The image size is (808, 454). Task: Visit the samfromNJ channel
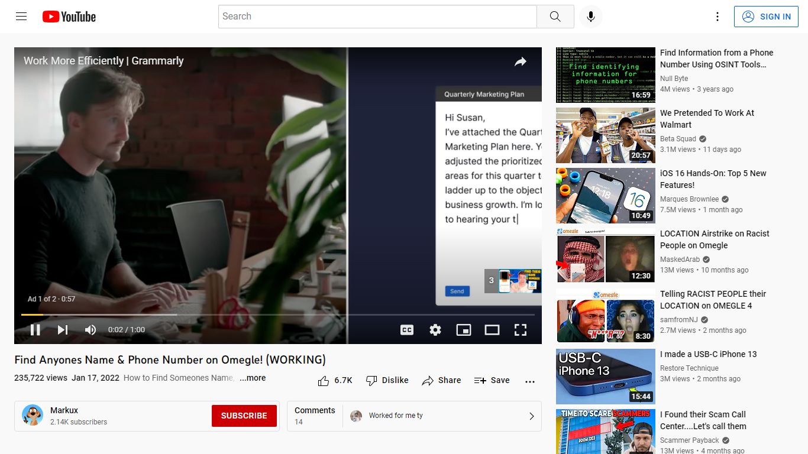coord(679,320)
